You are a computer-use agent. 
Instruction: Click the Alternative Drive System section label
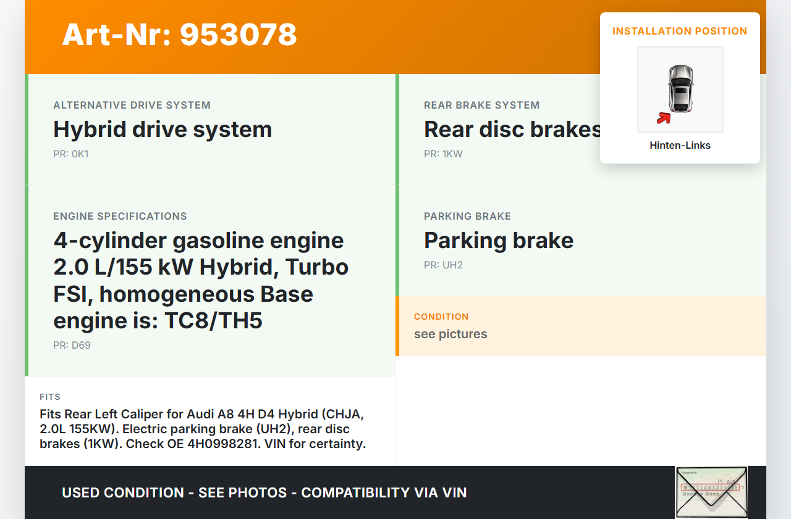coord(132,106)
